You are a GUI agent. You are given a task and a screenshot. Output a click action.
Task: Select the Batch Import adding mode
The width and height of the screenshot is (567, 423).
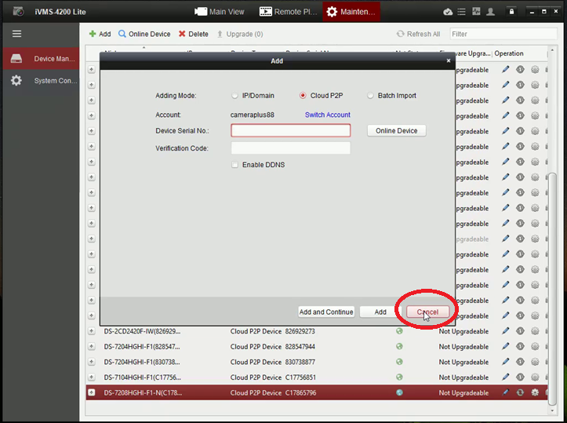coord(371,96)
